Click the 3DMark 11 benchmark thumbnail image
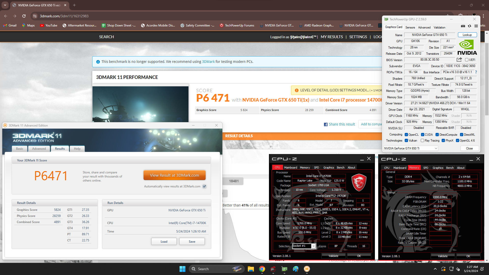This screenshot has height=275, width=489. pos(140,104)
